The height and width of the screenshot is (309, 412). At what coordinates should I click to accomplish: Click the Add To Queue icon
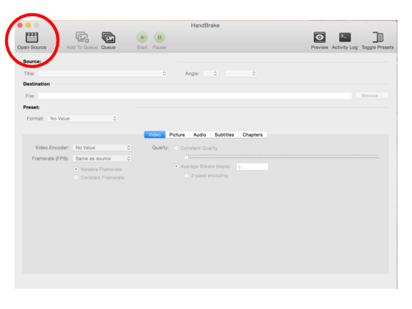[82, 37]
